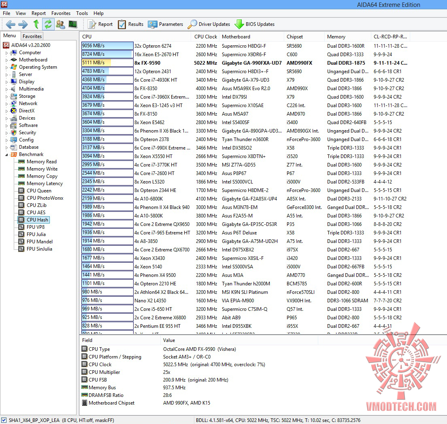Click the '4x A10-6800K' row text
447x424 pixels.
(149, 199)
